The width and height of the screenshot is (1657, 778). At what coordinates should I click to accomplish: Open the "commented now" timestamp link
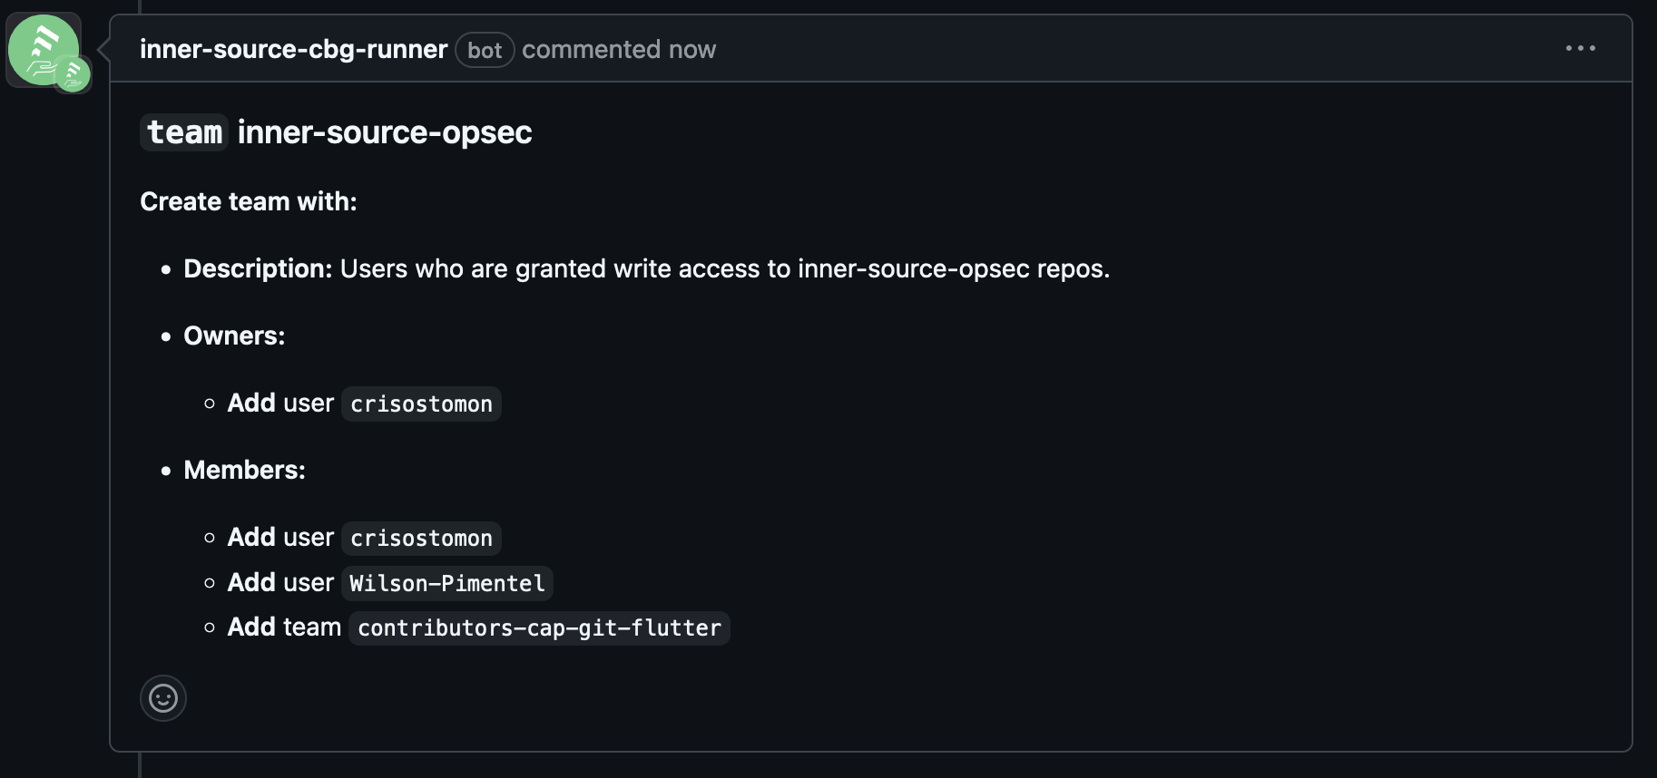619,49
